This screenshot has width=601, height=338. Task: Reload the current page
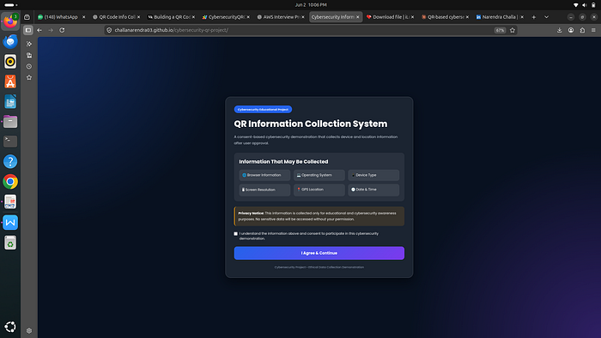pyautogui.click(x=62, y=30)
